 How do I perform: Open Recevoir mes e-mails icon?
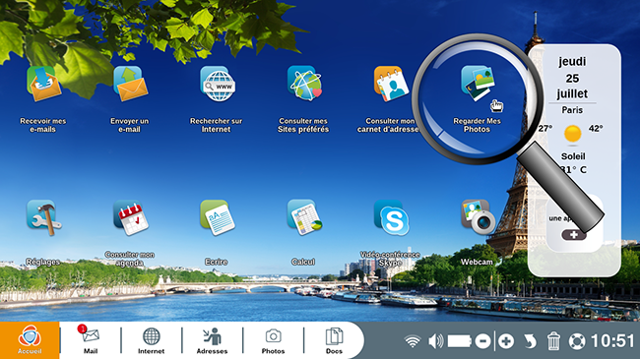[43, 84]
